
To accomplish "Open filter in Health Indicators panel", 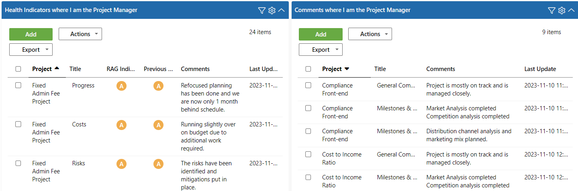I will pos(262,10).
